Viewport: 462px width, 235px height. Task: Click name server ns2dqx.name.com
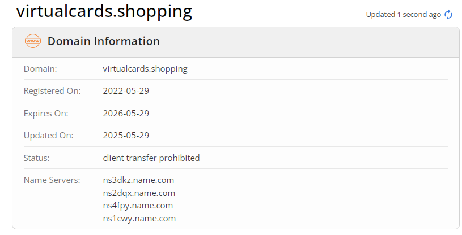pos(139,193)
